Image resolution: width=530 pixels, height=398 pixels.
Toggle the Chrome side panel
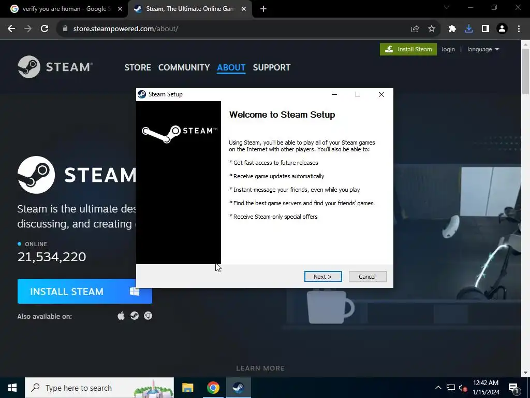485,29
